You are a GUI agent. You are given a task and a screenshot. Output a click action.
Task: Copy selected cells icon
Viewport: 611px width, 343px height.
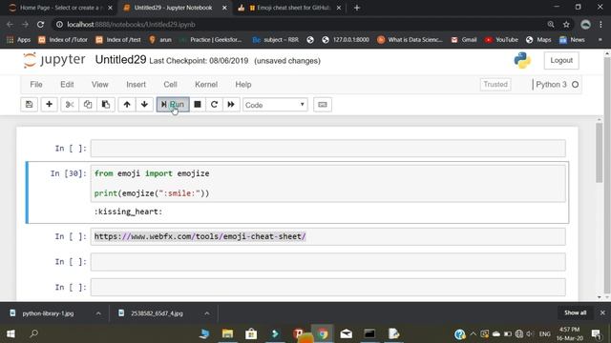click(x=88, y=104)
